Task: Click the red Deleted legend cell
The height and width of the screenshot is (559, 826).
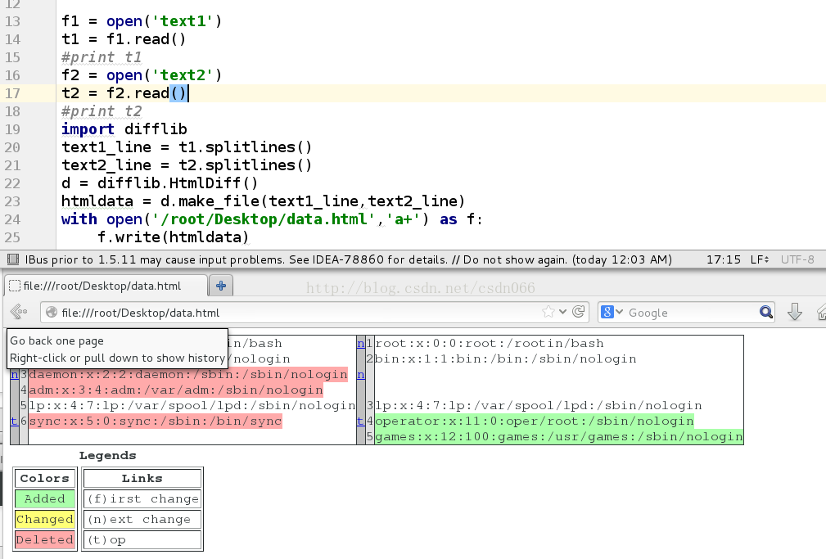Action: [x=45, y=539]
